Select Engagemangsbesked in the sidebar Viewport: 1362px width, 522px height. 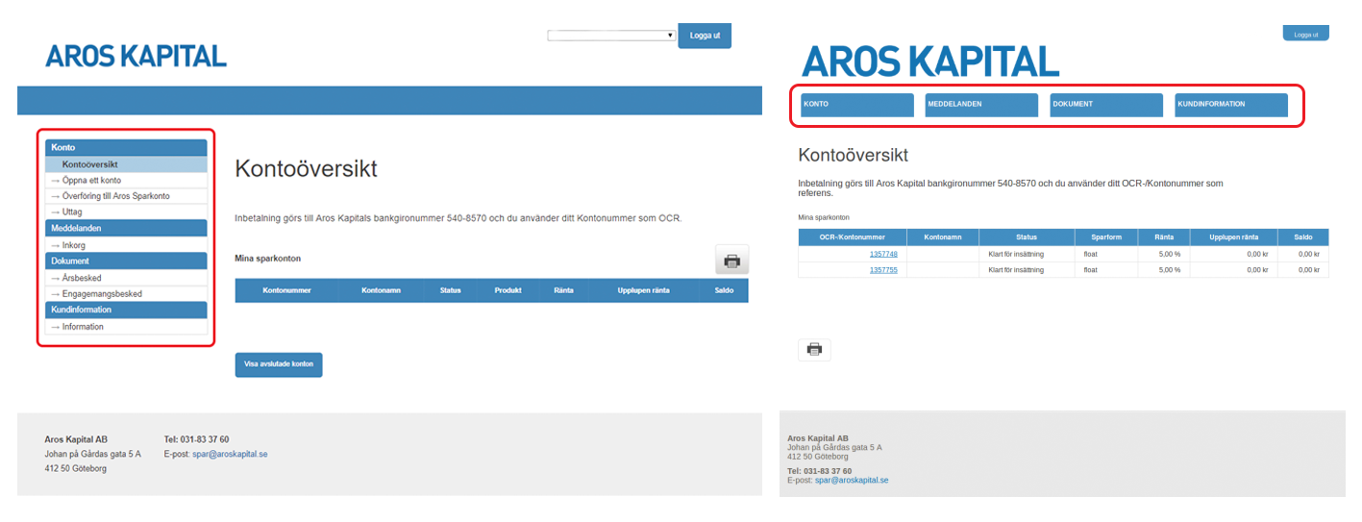[x=102, y=294]
